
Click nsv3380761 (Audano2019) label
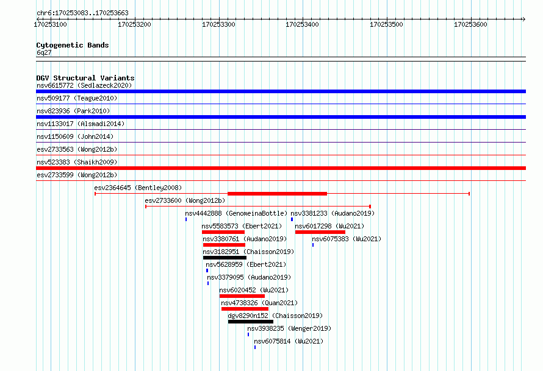245,239
